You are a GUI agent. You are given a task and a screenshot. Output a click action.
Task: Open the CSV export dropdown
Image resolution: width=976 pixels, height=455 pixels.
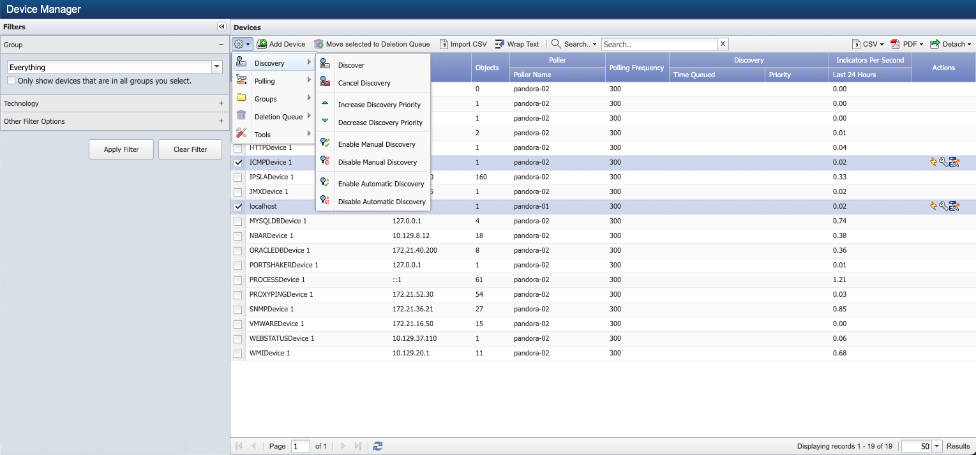click(x=868, y=44)
